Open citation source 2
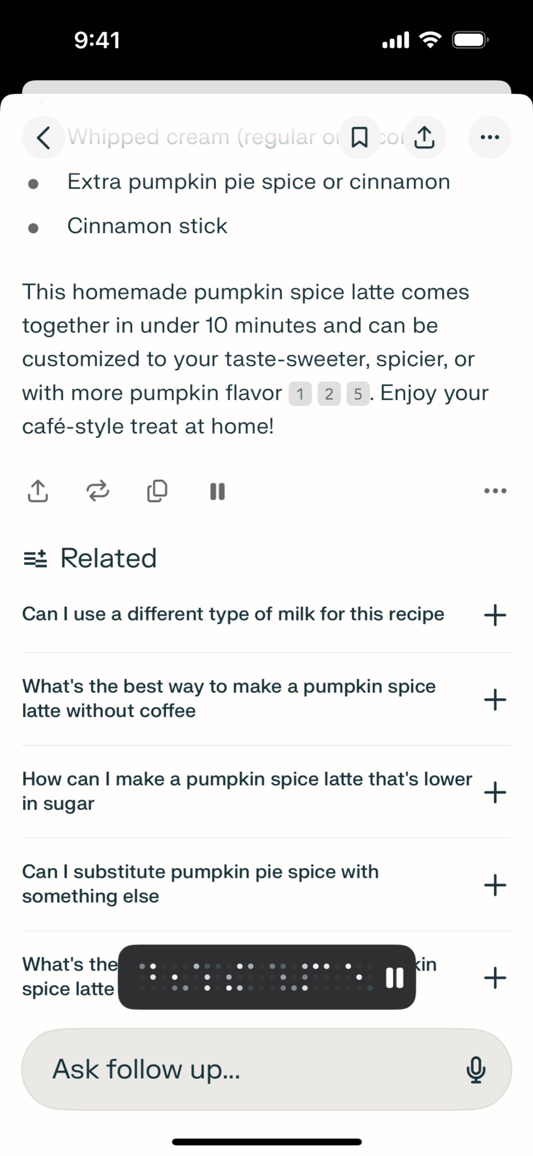The image size is (533, 1156). [329, 394]
